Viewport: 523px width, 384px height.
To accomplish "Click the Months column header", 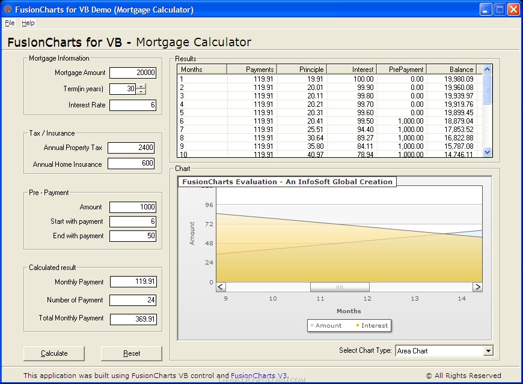I will (x=202, y=69).
